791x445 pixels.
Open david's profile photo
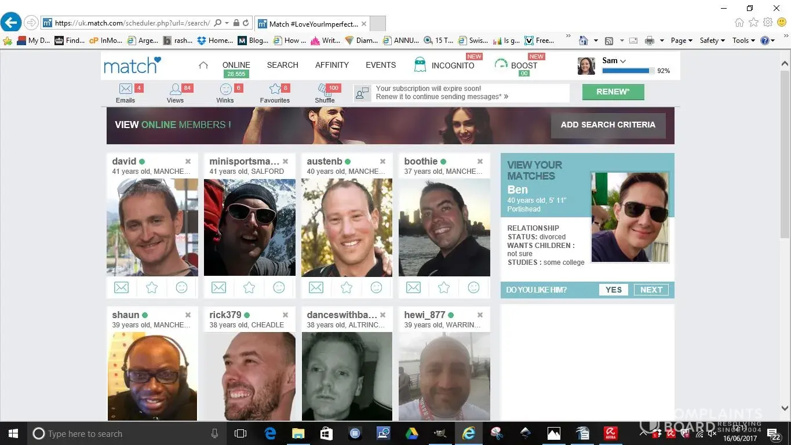tap(152, 227)
